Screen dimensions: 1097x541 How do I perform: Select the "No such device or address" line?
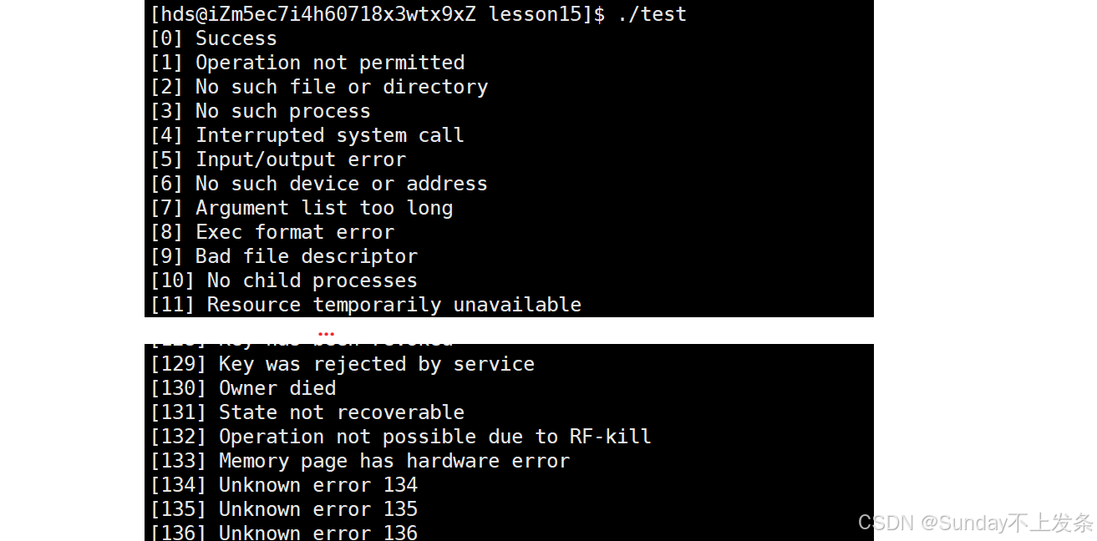(x=319, y=184)
